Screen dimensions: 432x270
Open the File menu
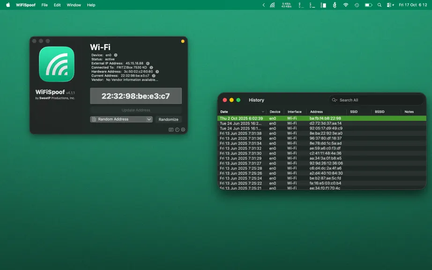(45, 5)
